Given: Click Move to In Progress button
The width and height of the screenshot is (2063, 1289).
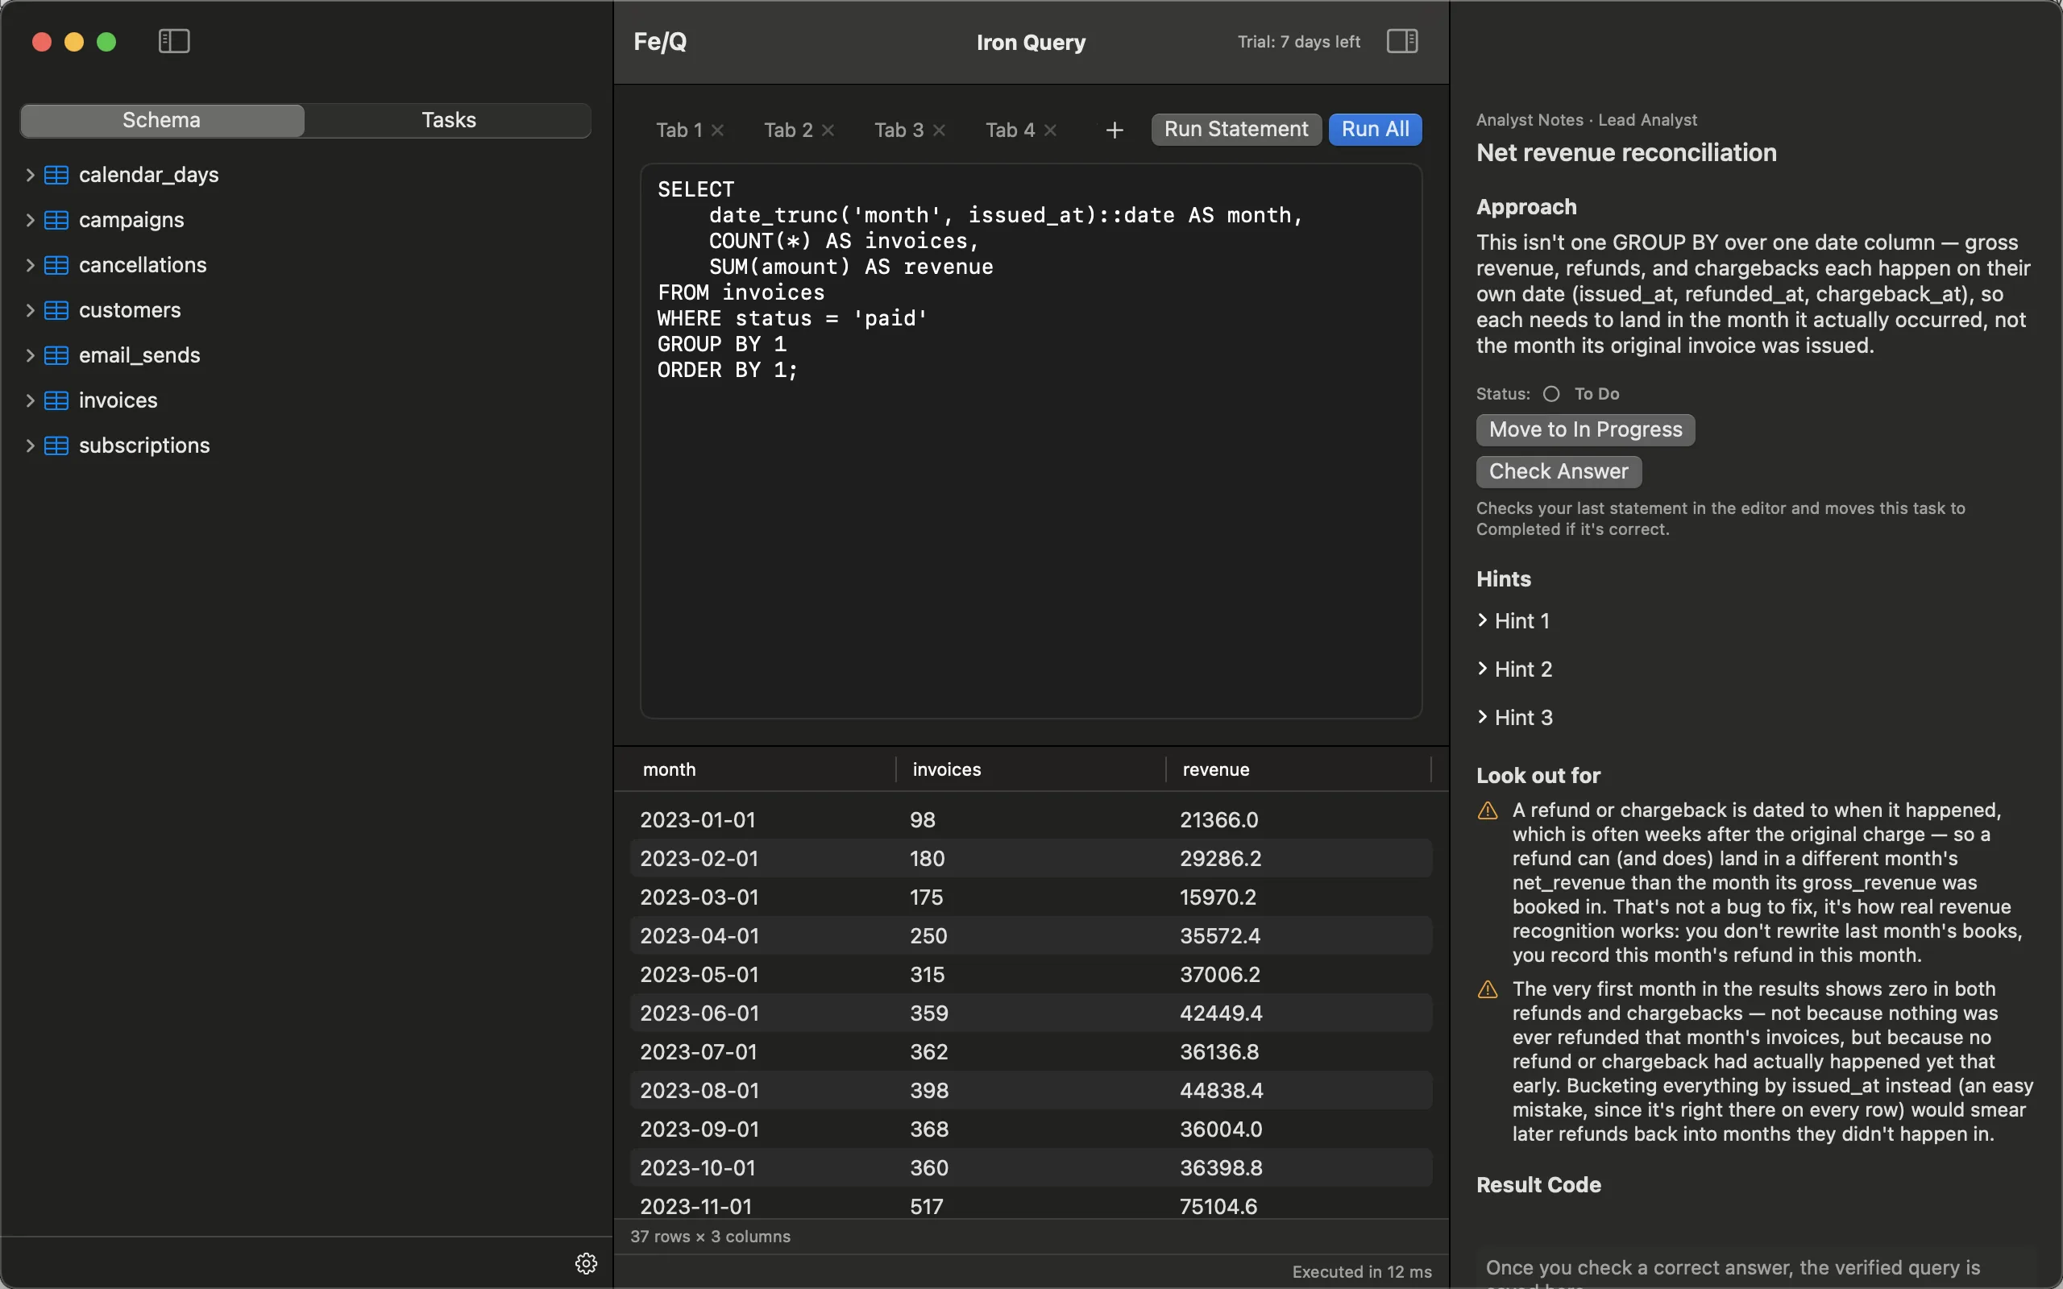Looking at the screenshot, I should 1586,429.
